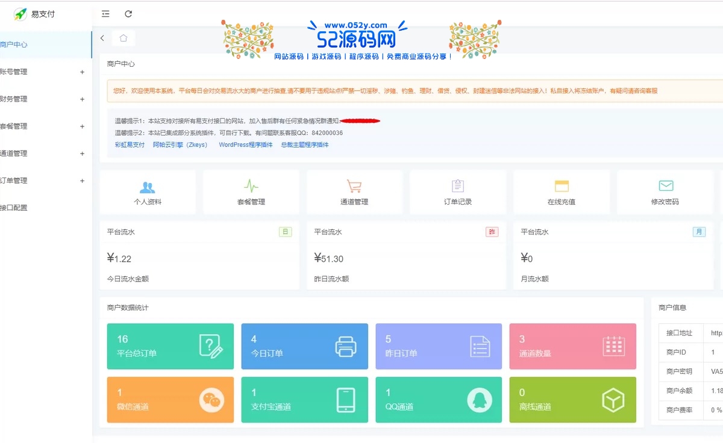Click the 微信通道 orange tile
The width and height of the screenshot is (723, 443).
pyautogui.click(x=171, y=400)
